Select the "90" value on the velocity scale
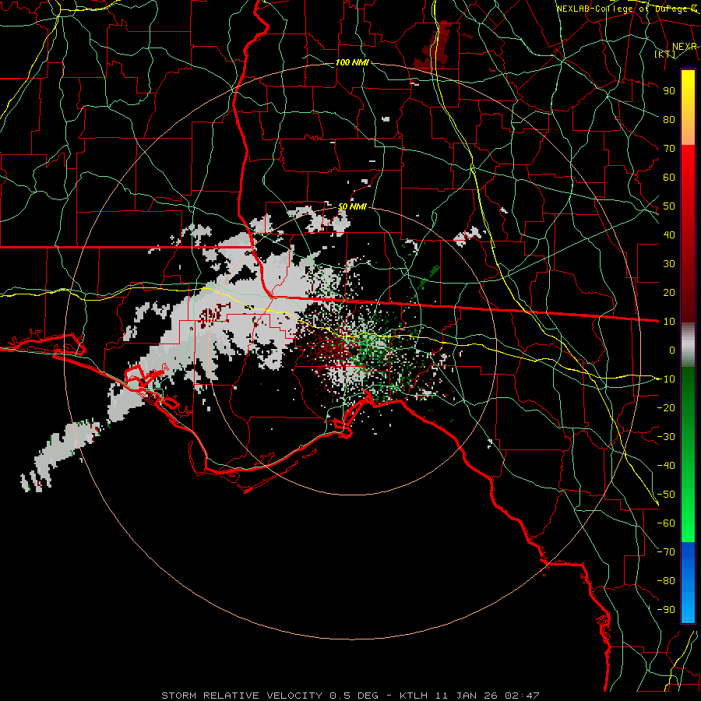 pyautogui.click(x=669, y=91)
